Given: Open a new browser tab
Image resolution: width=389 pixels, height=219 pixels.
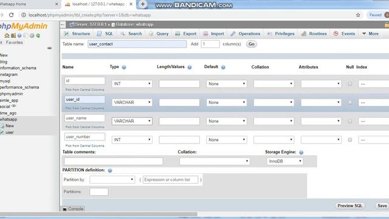Looking at the screenshot, I should [x=143, y=4].
